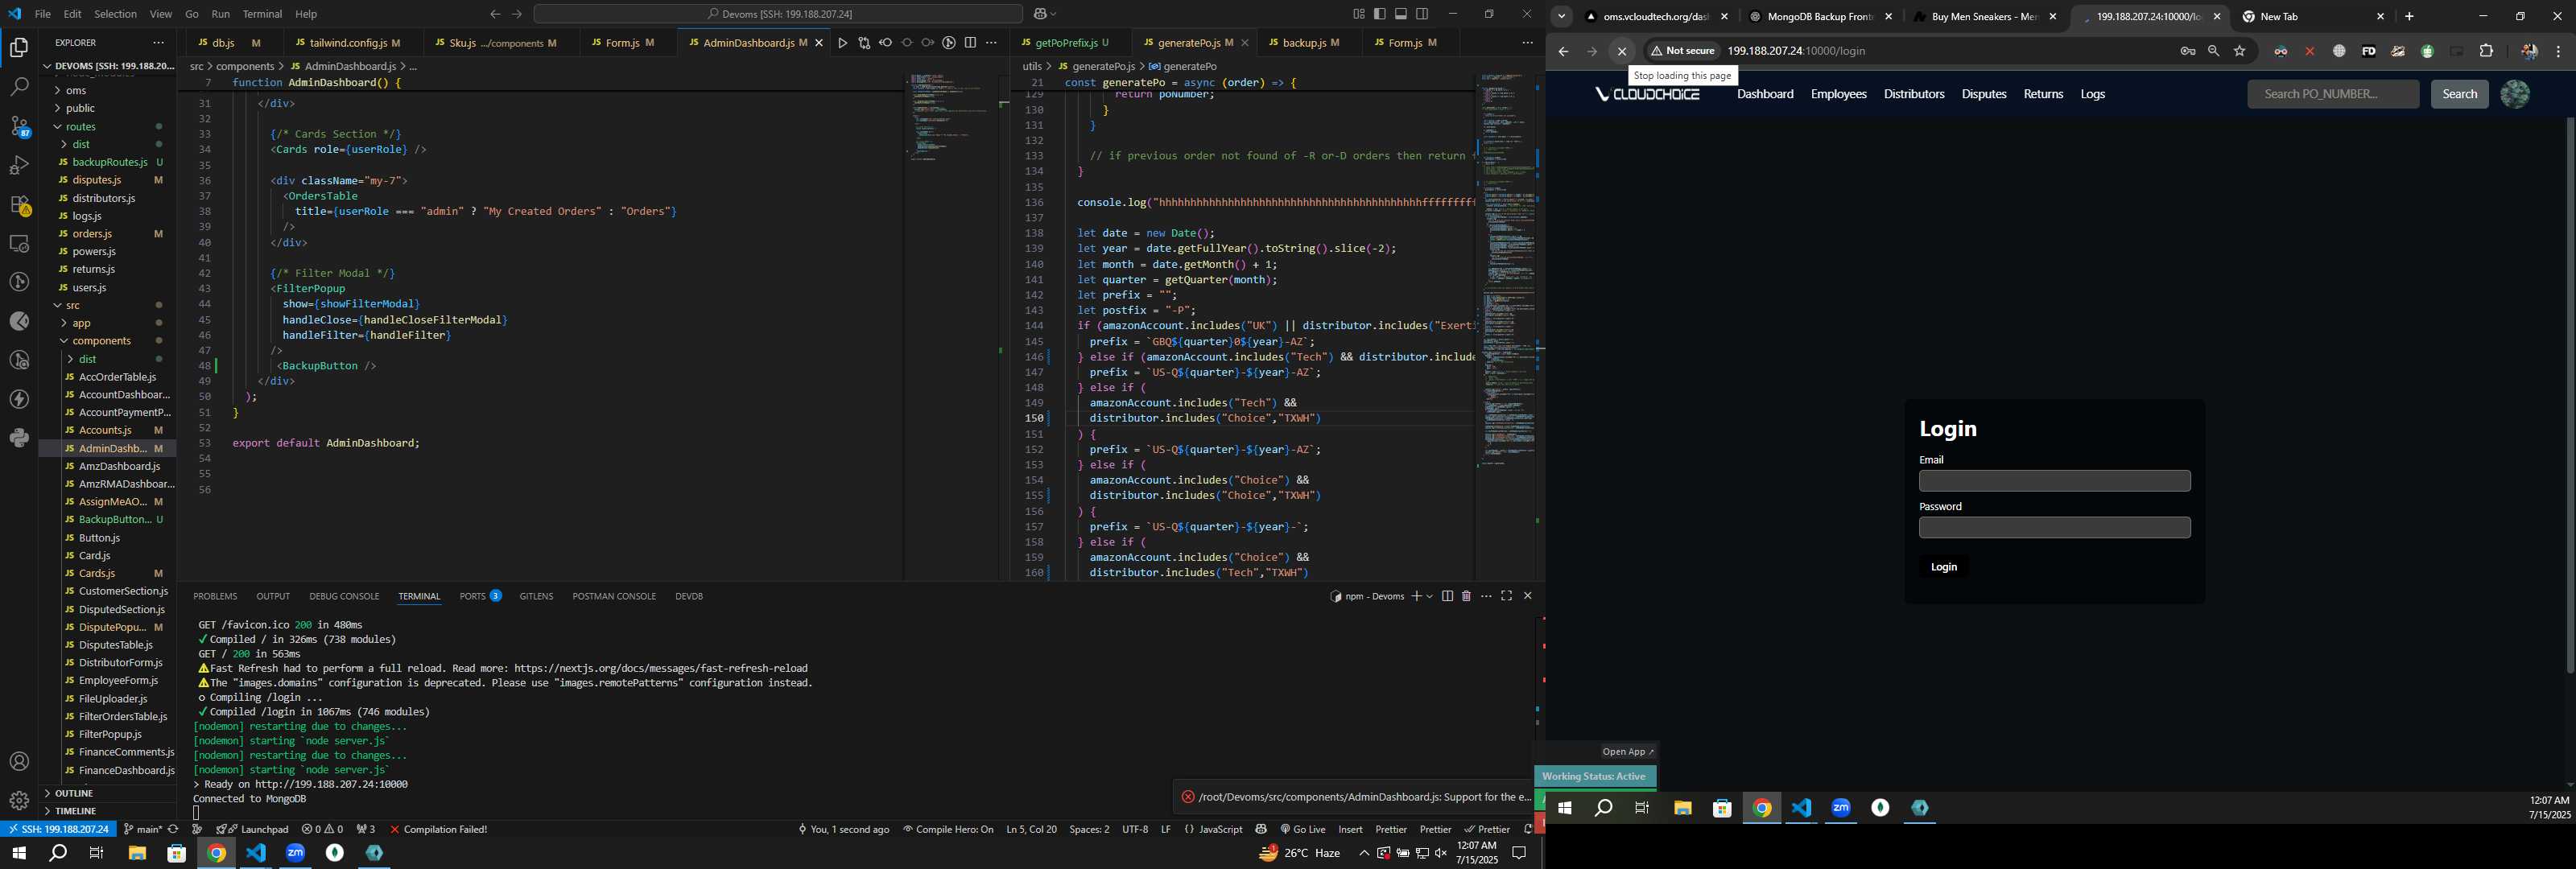The width and height of the screenshot is (2576, 869).
Task: Open More Actions menu of AdminDashboard editor group
Action: tap(991, 43)
